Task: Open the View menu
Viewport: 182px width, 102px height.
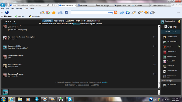Action: (12, 9)
